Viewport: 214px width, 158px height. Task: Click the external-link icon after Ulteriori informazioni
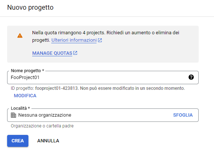pos(100,40)
